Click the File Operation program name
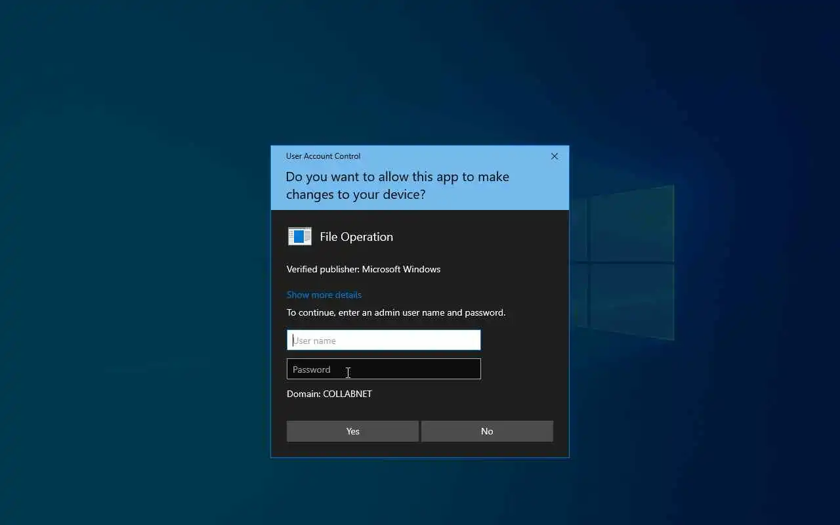The height and width of the screenshot is (525, 840). pyautogui.click(x=356, y=237)
